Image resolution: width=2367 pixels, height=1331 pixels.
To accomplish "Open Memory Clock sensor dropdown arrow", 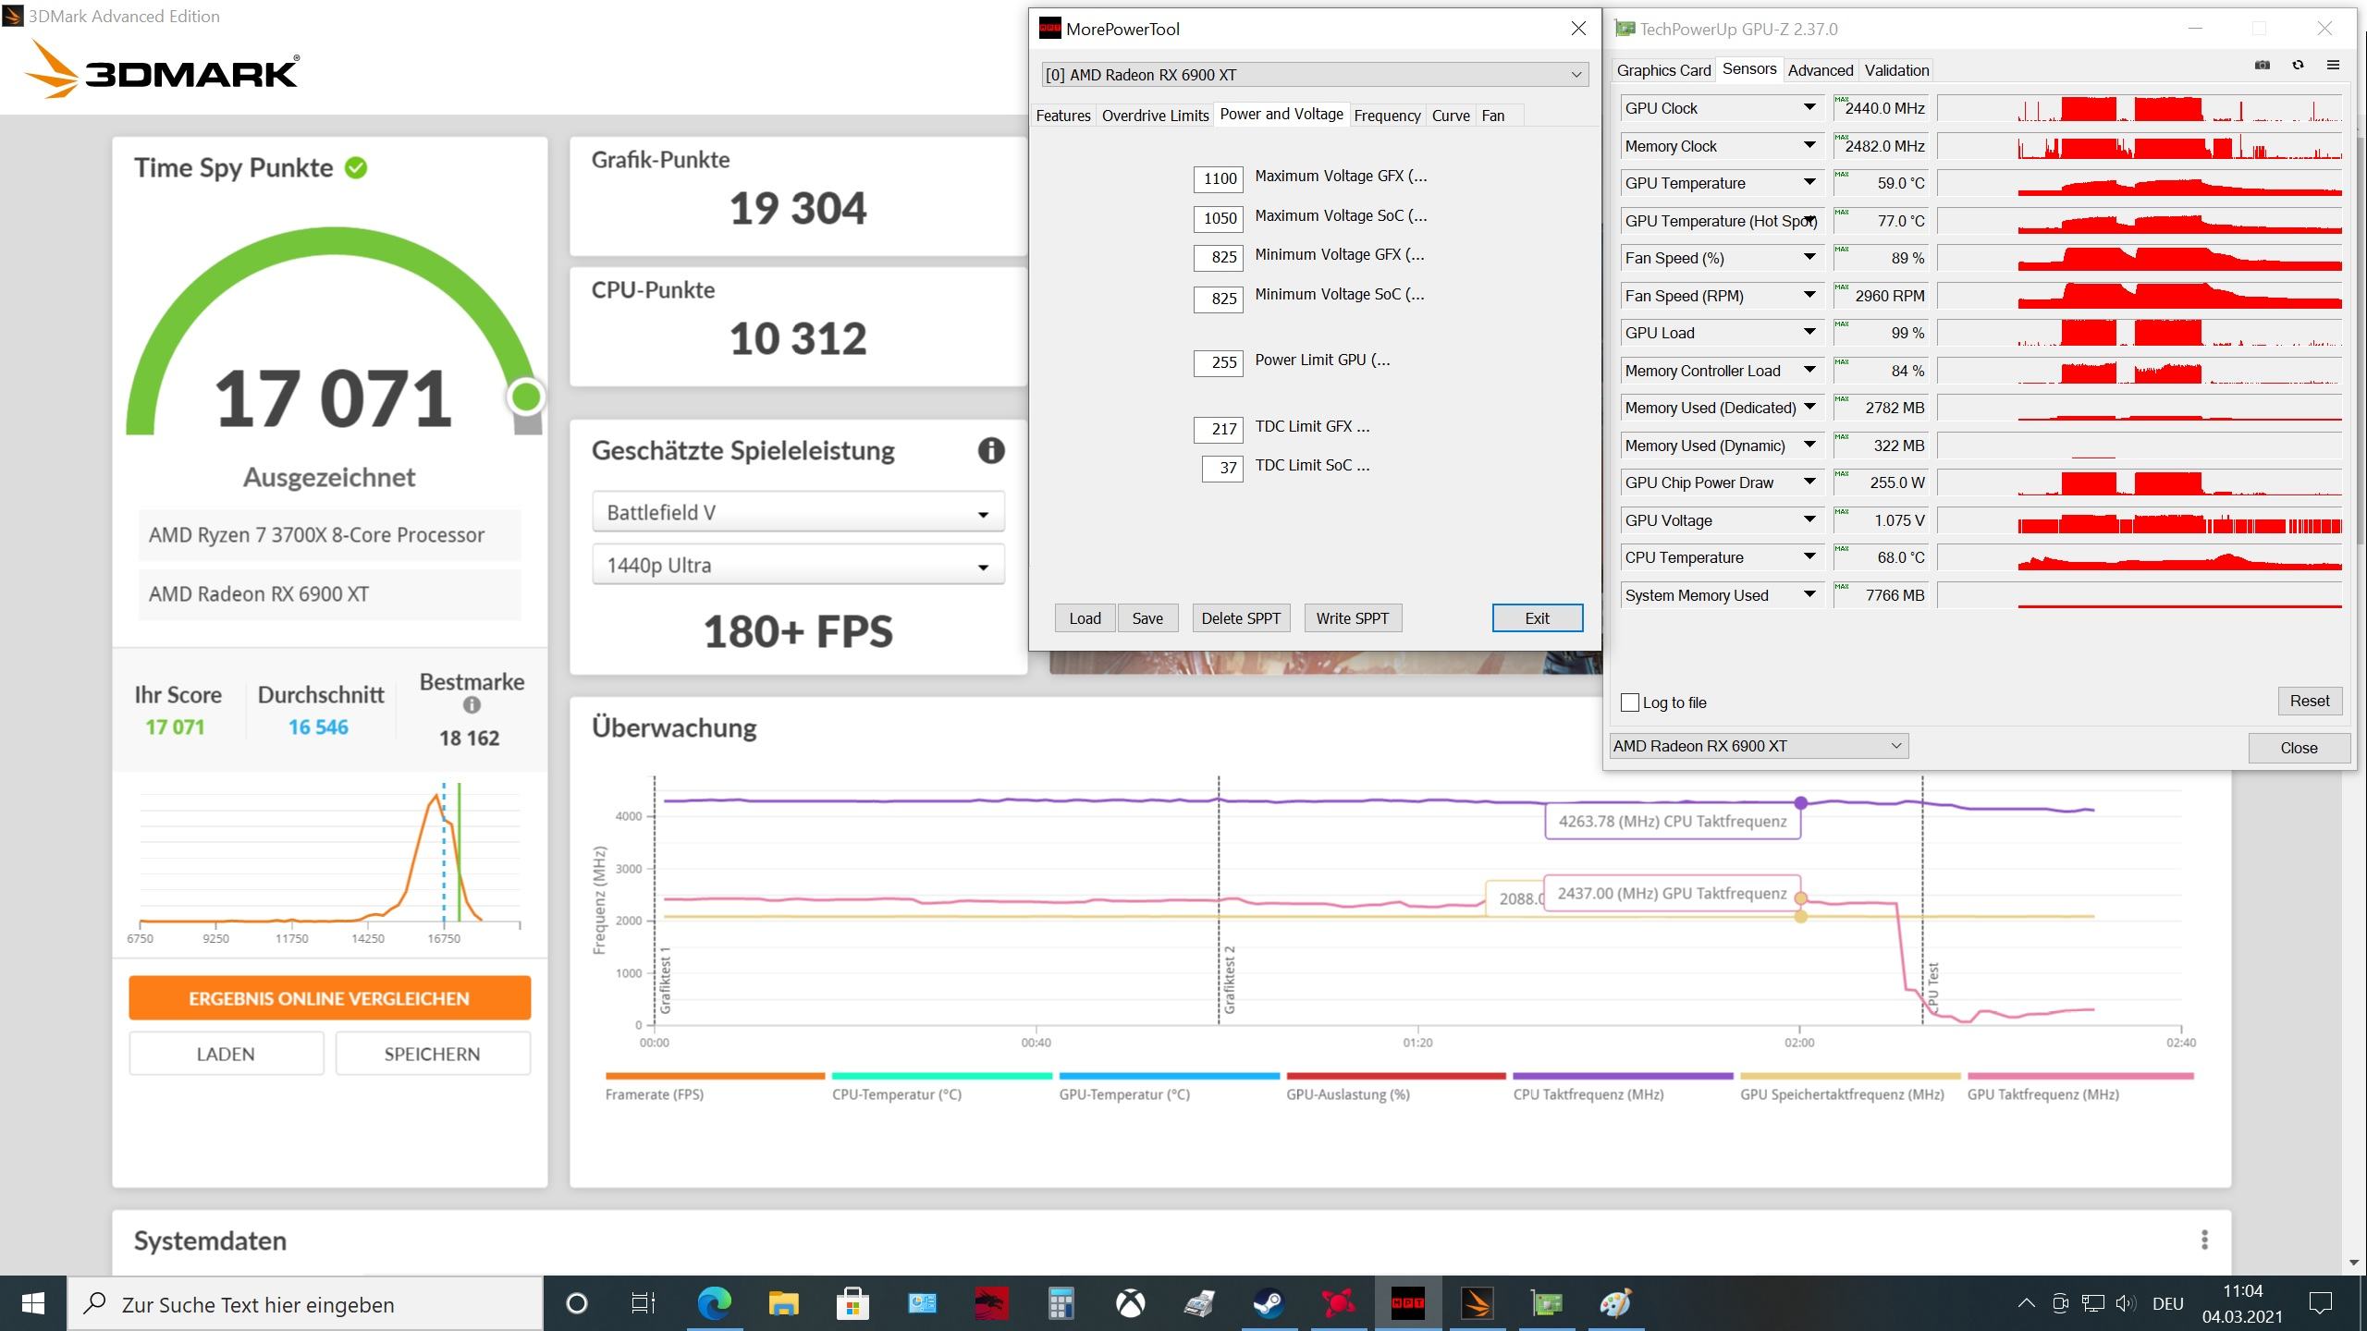I will click(1809, 145).
